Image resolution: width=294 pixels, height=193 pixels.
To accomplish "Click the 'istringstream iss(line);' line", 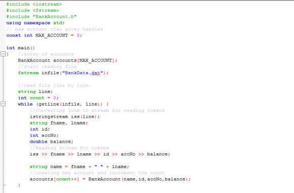I will (x=65, y=117).
